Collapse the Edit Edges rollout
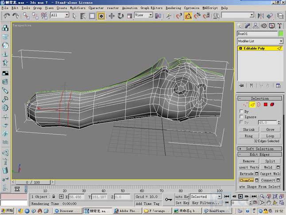 point(260,154)
